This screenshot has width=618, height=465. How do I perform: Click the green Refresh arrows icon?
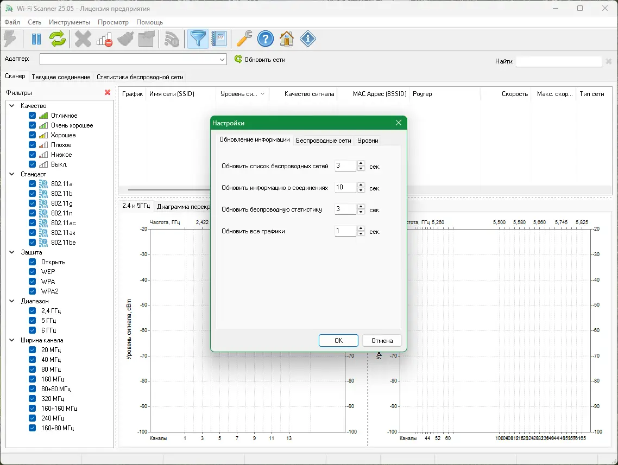(57, 39)
